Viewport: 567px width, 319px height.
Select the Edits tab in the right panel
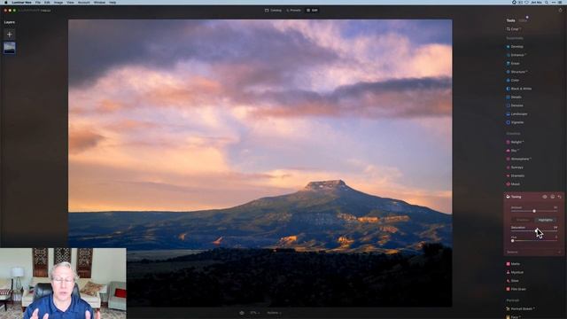coord(523,20)
